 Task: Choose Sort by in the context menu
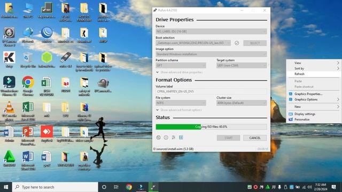pos(314,68)
